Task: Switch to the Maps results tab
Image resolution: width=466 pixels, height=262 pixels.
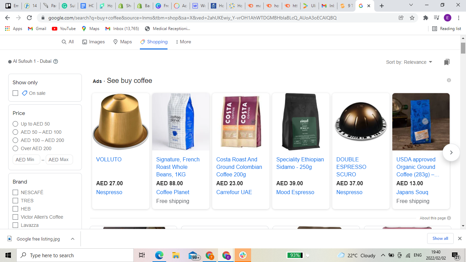Action: click(x=122, y=42)
